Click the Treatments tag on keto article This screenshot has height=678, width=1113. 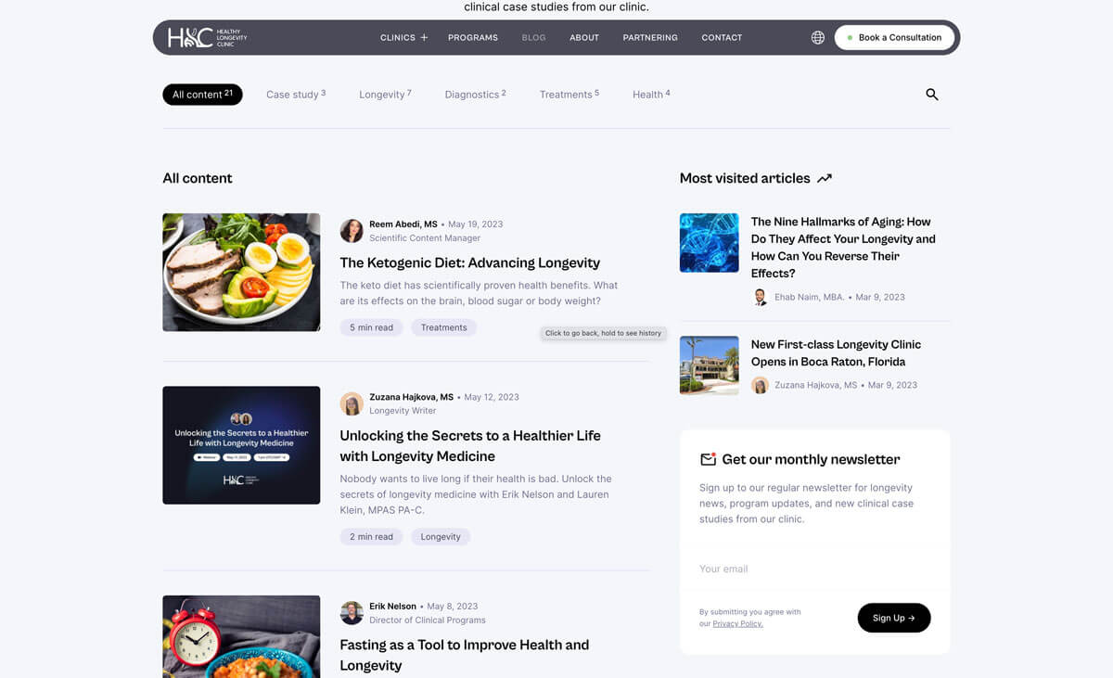(443, 327)
